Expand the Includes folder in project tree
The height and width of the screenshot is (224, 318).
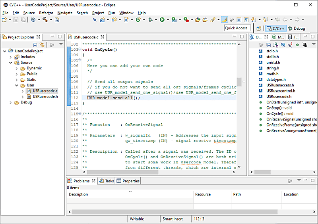pyautogui.click(x=11, y=57)
